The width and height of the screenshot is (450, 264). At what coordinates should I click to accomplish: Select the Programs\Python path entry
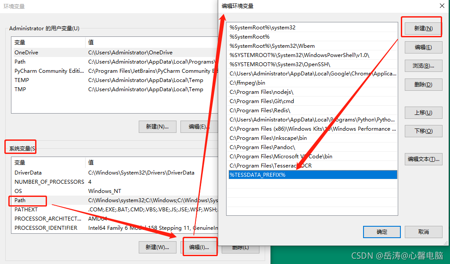coord(313,120)
